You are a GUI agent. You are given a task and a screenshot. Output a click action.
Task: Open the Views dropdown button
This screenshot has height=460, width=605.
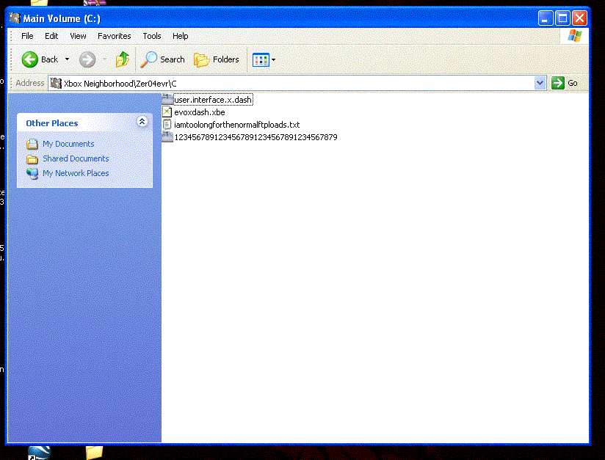click(x=264, y=59)
